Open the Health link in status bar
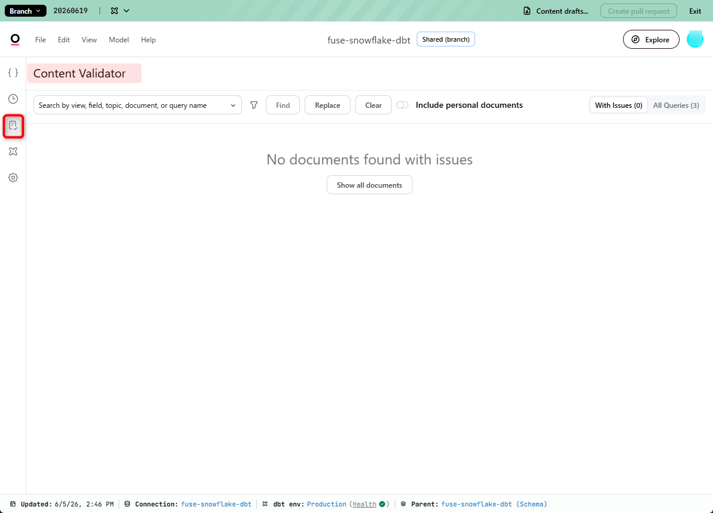The image size is (713, 513). click(364, 504)
